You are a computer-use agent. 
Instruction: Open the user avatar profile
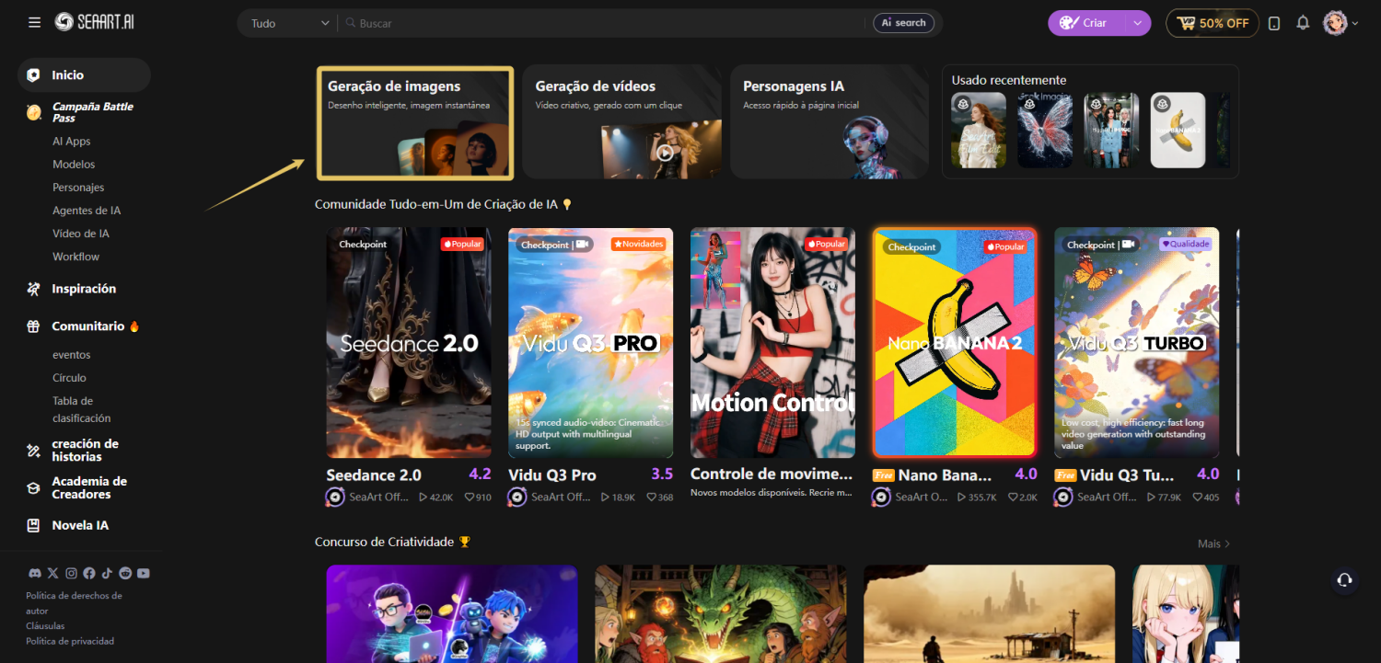click(1335, 23)
